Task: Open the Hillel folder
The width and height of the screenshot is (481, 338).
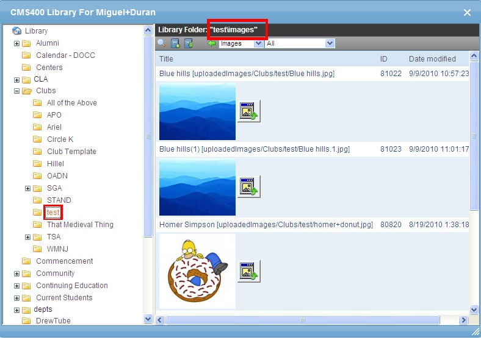Action: (x=55, y=163)
